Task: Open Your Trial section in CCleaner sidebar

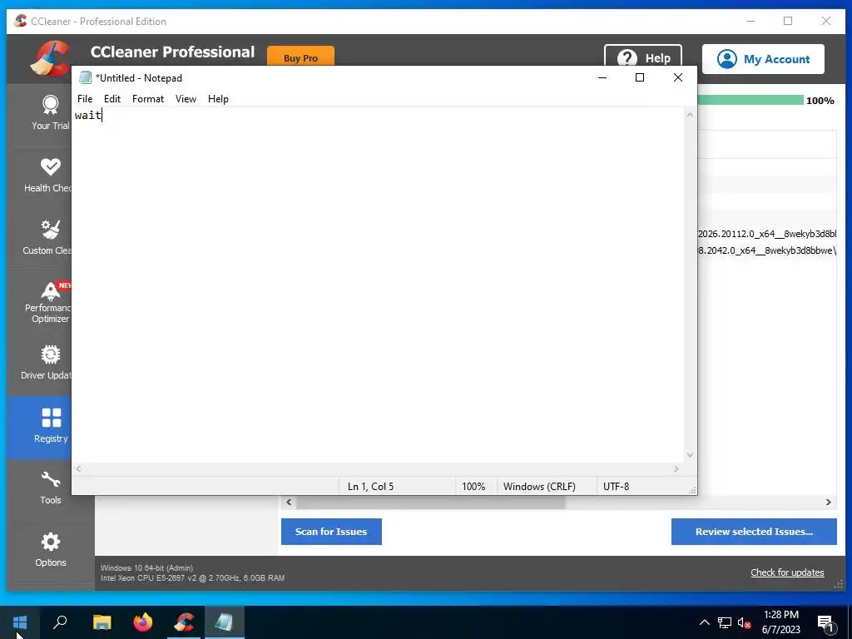Action: (39, 115)
